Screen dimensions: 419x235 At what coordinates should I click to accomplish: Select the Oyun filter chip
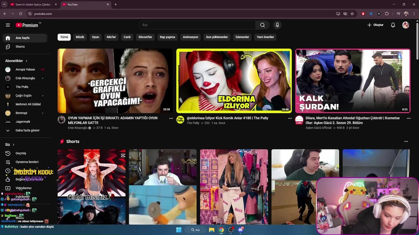click(x=95, y=37)
